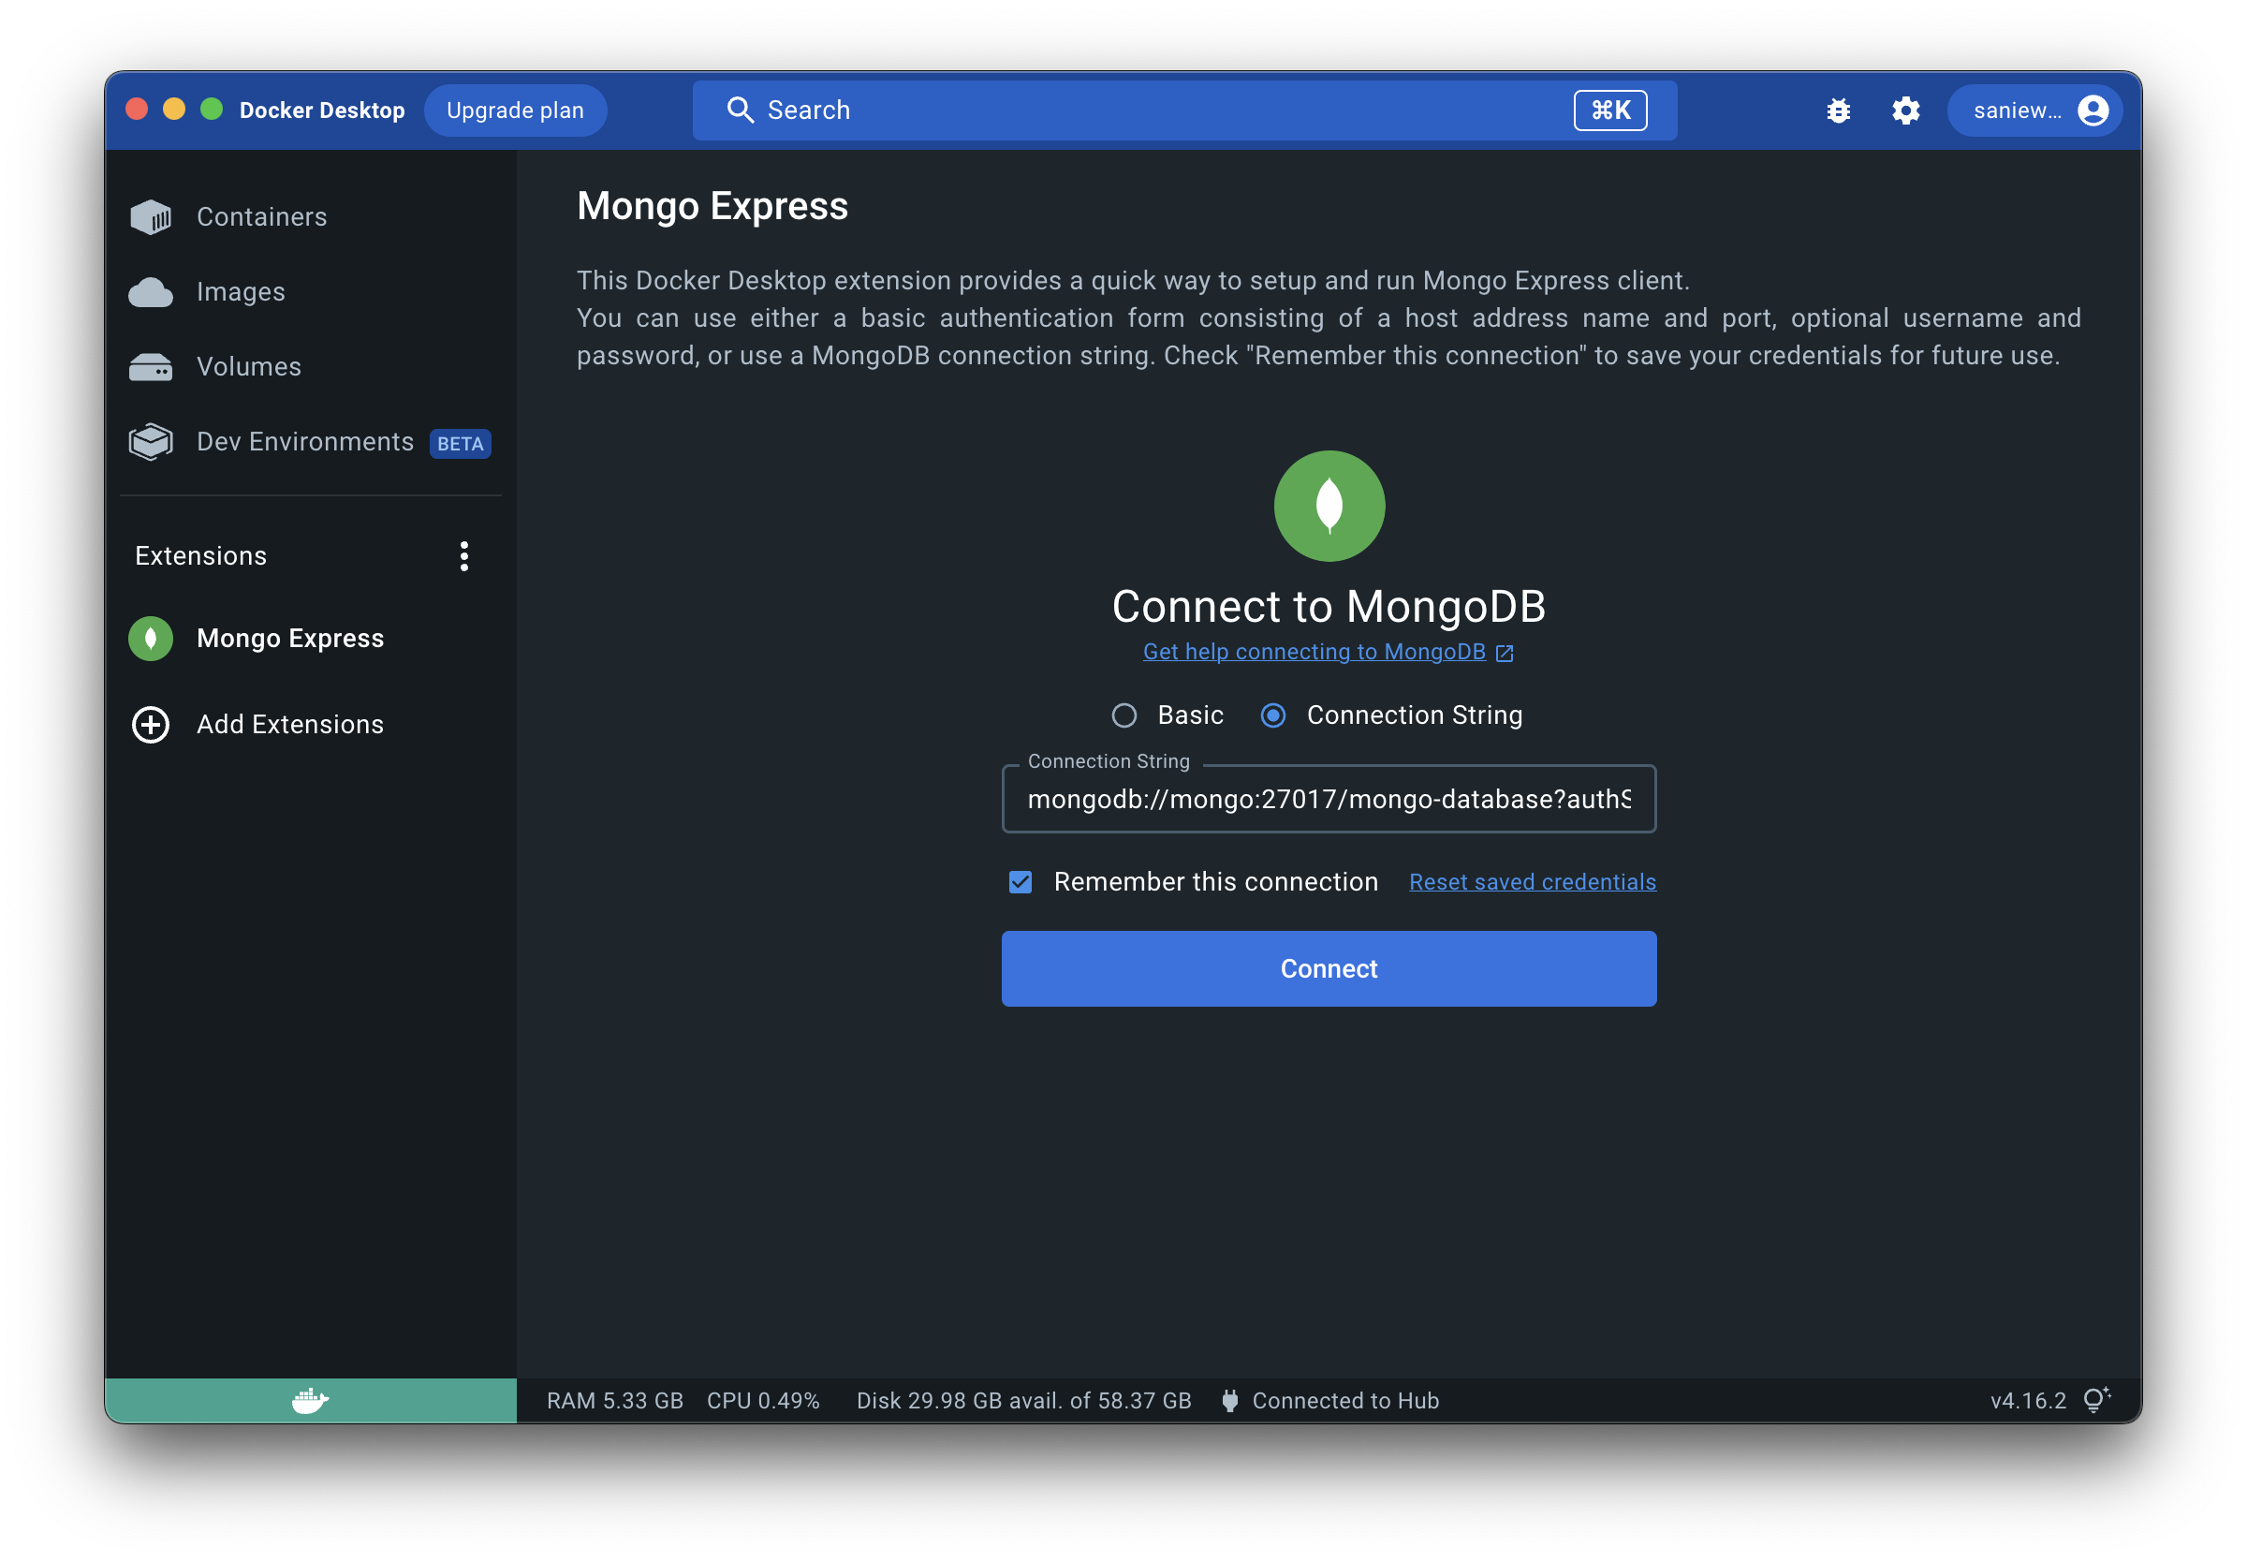This screenshot has height=1562, width=2247.
Task: Uncheck Remember this connection checkbox
Action: pos(1021,882)
